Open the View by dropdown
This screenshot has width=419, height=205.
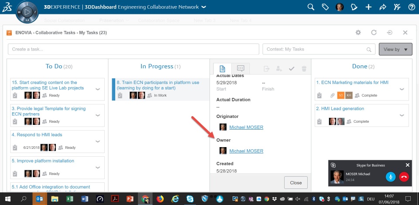pyautogui.click(x=395, y=49)
